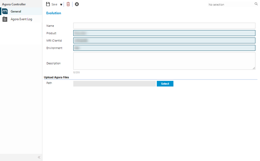Collapse the sidebar with double chevron
The height and width of the screenshot is (161, 260).
39,157
